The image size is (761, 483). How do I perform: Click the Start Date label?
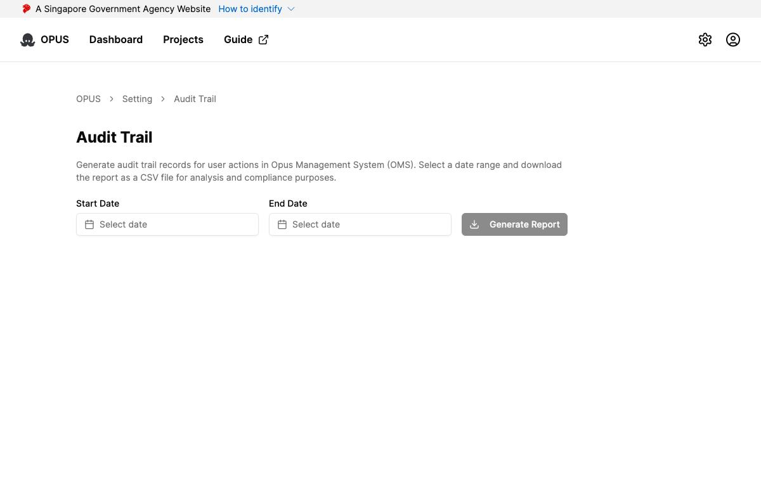[98, 203]
